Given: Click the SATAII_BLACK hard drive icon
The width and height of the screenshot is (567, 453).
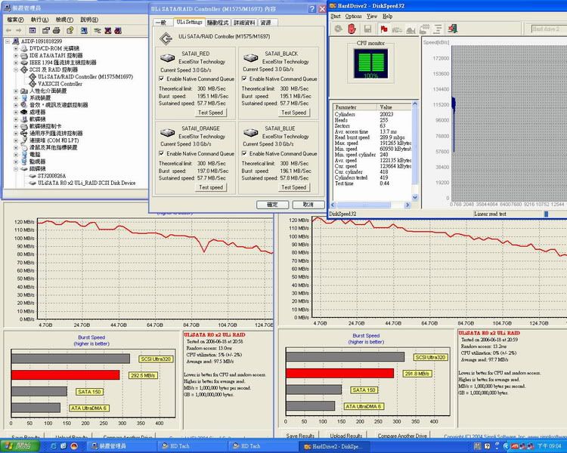Looking at the screenshot, I should point(250,57).
